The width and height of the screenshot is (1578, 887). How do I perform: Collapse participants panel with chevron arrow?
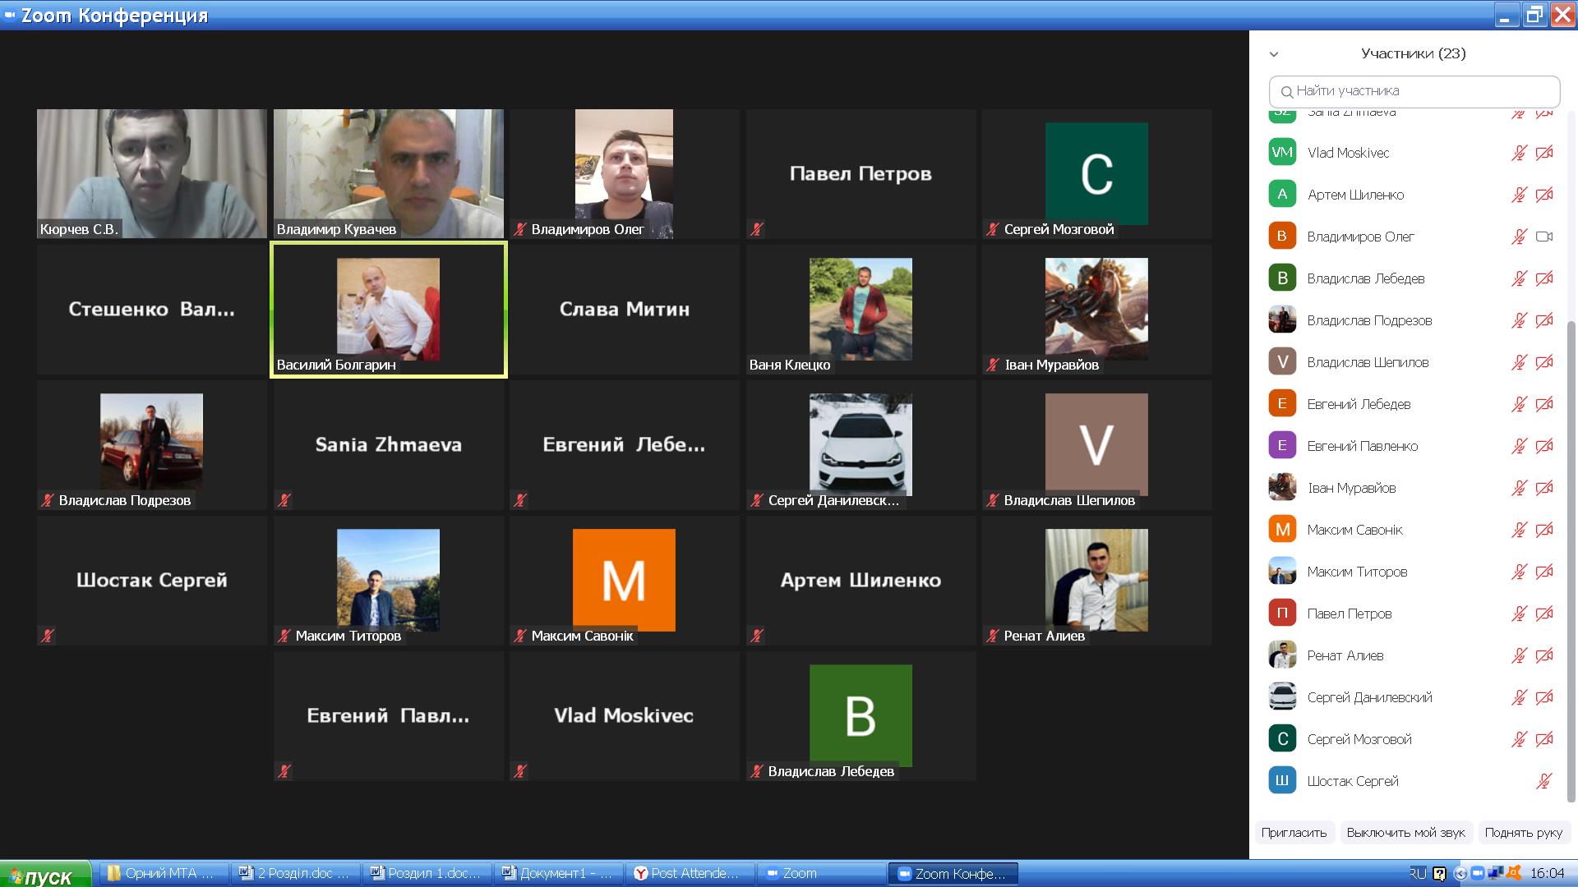click(1274, 54)
